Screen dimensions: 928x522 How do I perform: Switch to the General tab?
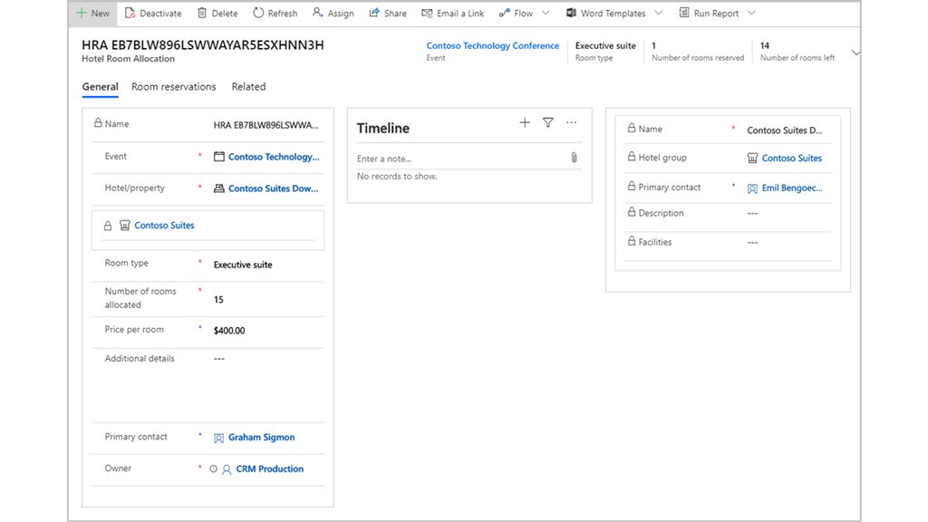[100, 86]
